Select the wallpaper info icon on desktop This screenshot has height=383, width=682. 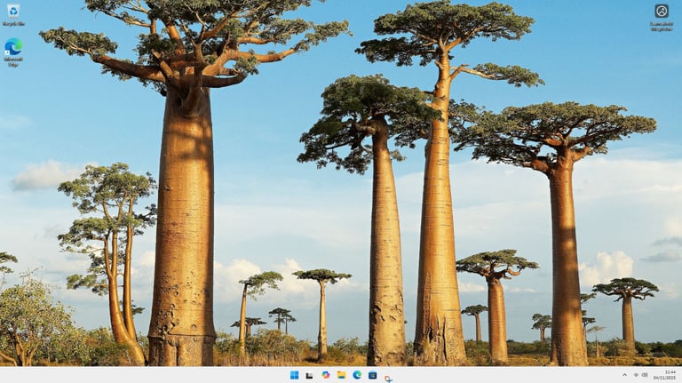(x=662, y=17)
